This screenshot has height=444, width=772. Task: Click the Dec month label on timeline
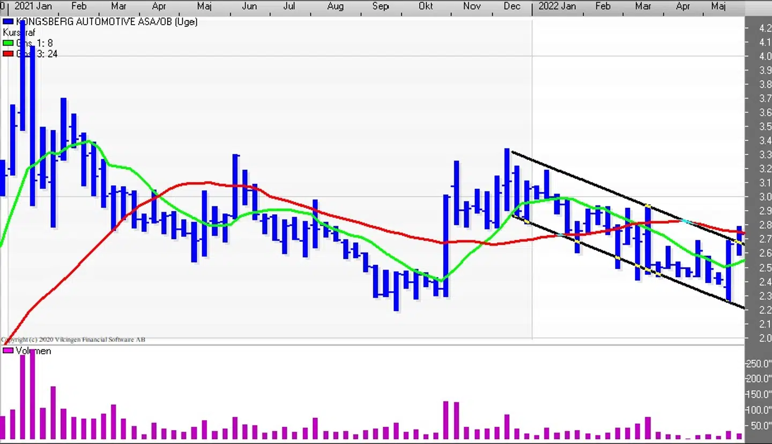pos(512,6)
